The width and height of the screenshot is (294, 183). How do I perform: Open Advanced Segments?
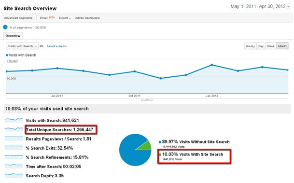point(18,18)
